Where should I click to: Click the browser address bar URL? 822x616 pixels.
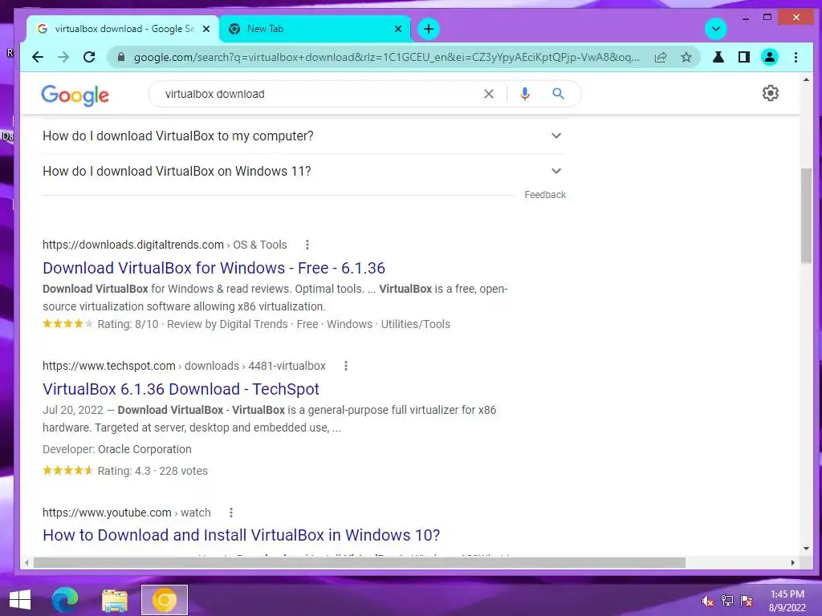tap(386, 58)
